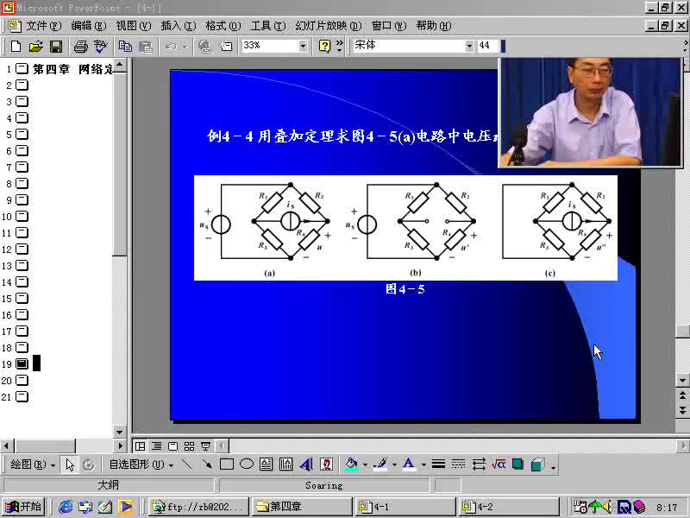Click the Save floppy disk icon
Viewport: 690px width, 518px height.
coord(56,46)
